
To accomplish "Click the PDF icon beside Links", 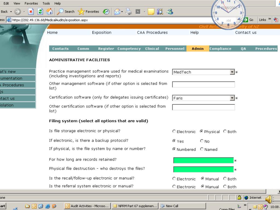I will [x=276, y=20].
